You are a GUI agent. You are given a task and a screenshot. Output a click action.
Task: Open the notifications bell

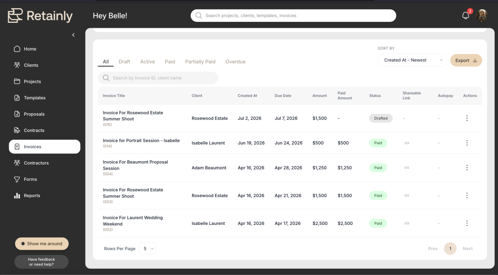465,16
